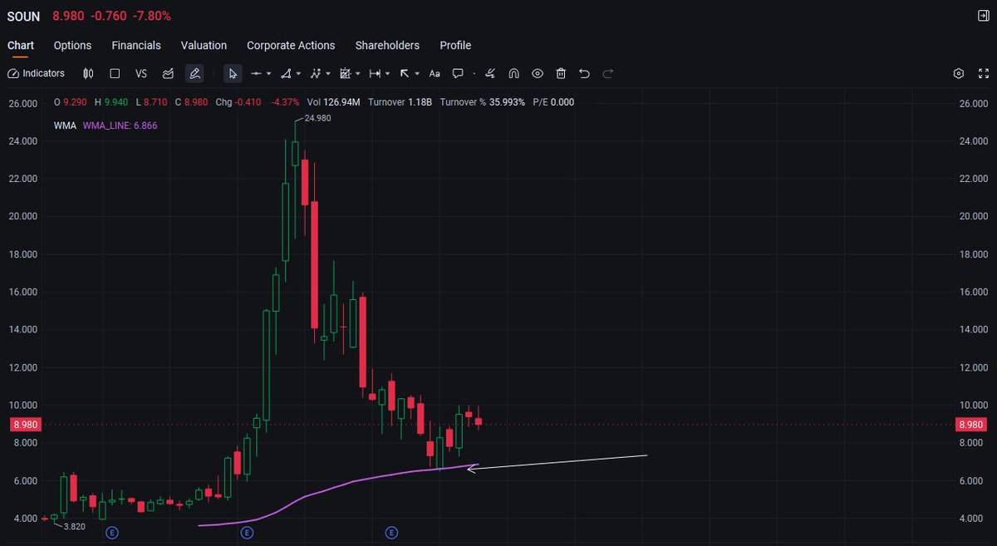Viewport: 997px width, 546px height.
Task: Select the horizontal line drawing tool
Action: pos(256,73)
